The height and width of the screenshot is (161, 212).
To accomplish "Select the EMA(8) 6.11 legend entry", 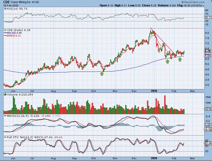I will coord(12,36).
